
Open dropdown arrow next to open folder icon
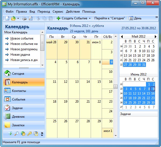coord(18,18)
